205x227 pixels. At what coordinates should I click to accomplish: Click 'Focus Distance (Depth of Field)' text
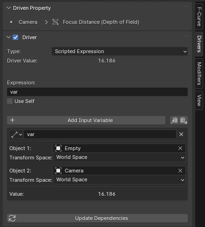point(101,22)
